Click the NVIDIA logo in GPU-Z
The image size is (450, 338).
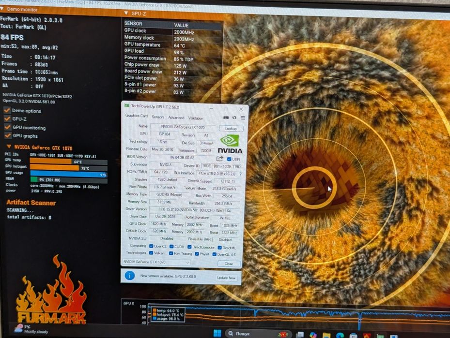pyautogui.click(x=230, y=144)
